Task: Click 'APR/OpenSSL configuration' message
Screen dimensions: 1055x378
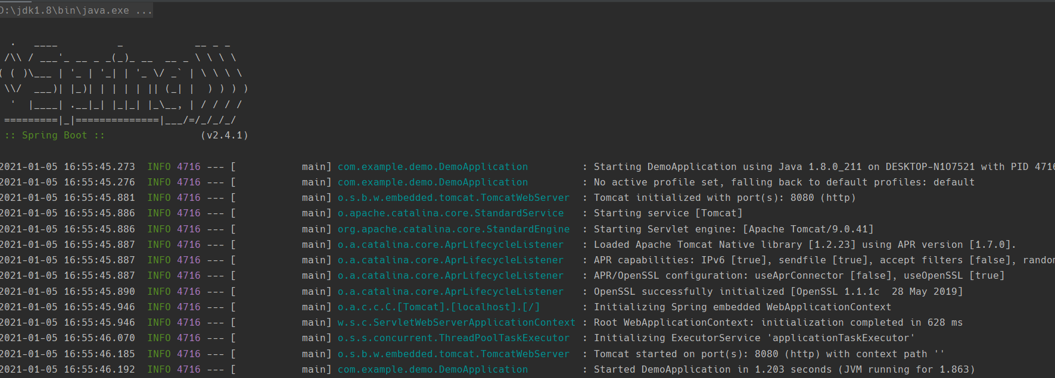Action: tap(799, 275)
